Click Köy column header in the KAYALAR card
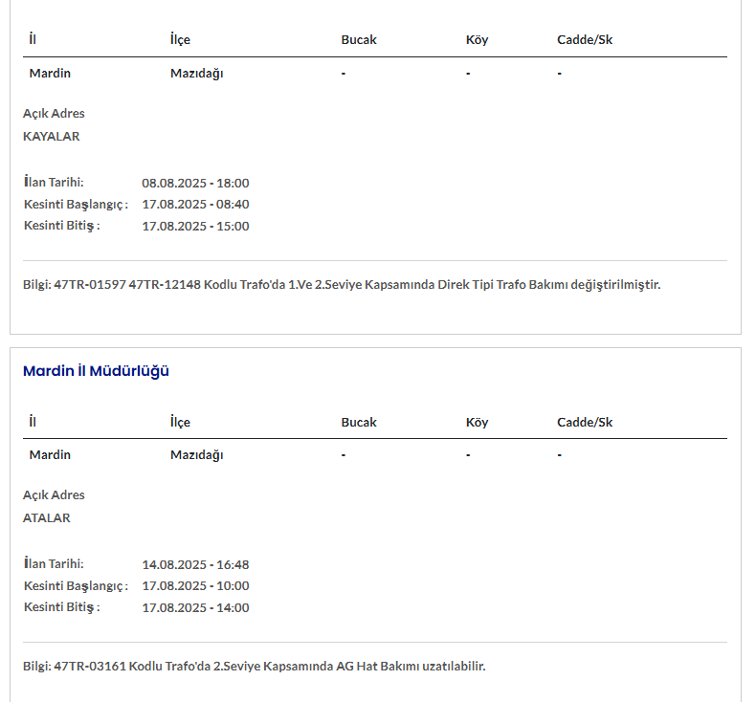This screenshot has height=702, width=756. [477, 40]
